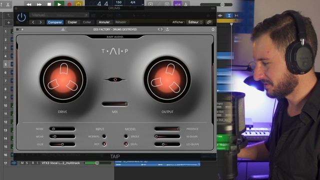Stop playback in the transport bar
The image size is (320, 180).
(49, 4)
